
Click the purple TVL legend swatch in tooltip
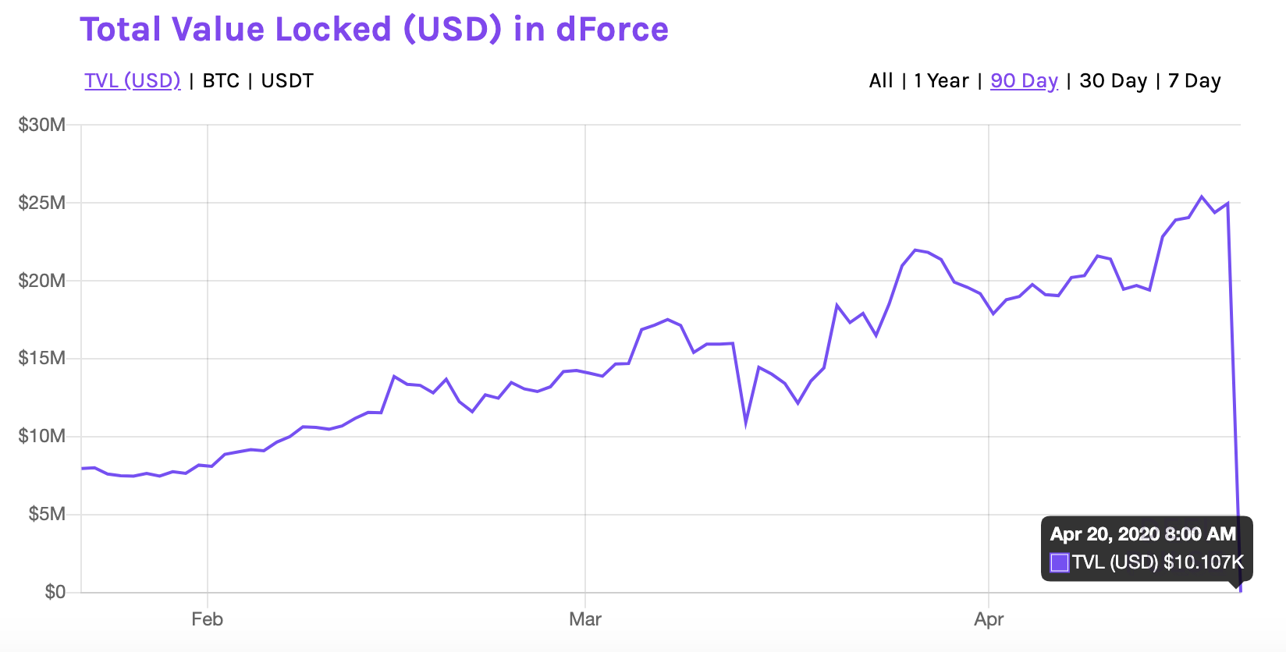(x=1060, y=562)
